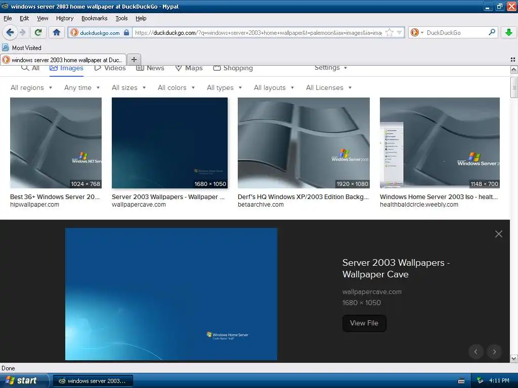Go forward with the forward arrow button
This screenshot has width=518, height=388.
[22, 32]
